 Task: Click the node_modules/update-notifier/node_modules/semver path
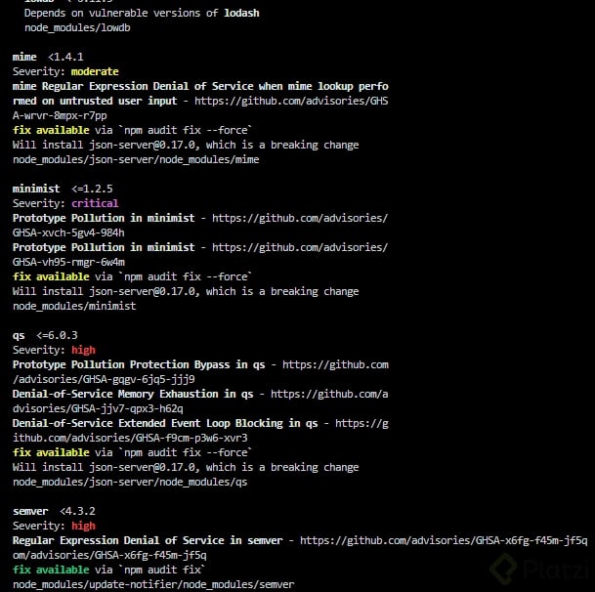[153, 584]
